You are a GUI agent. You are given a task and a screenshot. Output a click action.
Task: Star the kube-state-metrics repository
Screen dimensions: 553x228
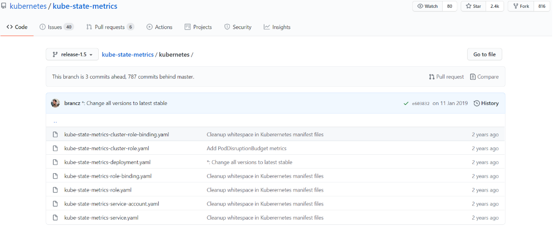[473, 6]
